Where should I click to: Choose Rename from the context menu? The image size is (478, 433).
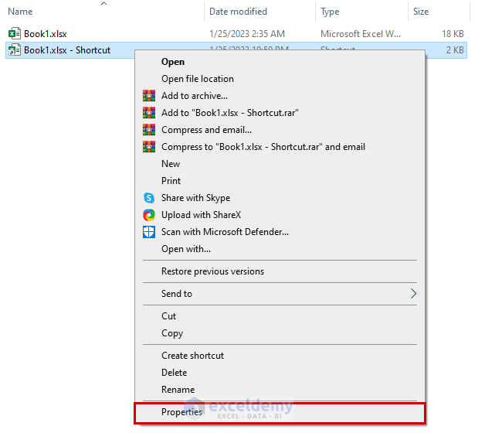coord(178,390)
